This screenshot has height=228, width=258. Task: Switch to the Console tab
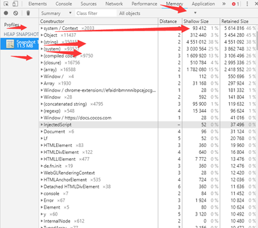[x=64, y=4]
